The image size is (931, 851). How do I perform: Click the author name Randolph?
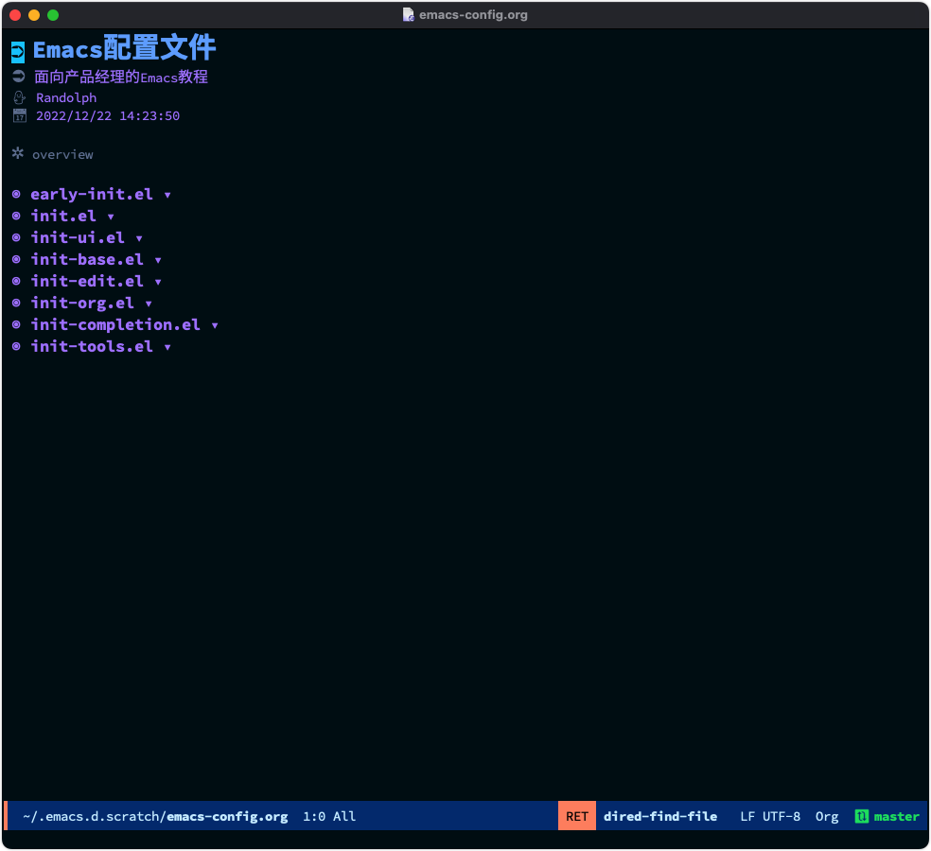point(66,98)
